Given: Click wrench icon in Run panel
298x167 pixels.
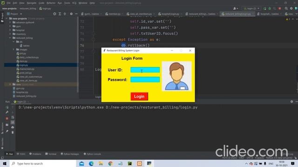Looking at the screenshot, I should click(x=7, y=112).
